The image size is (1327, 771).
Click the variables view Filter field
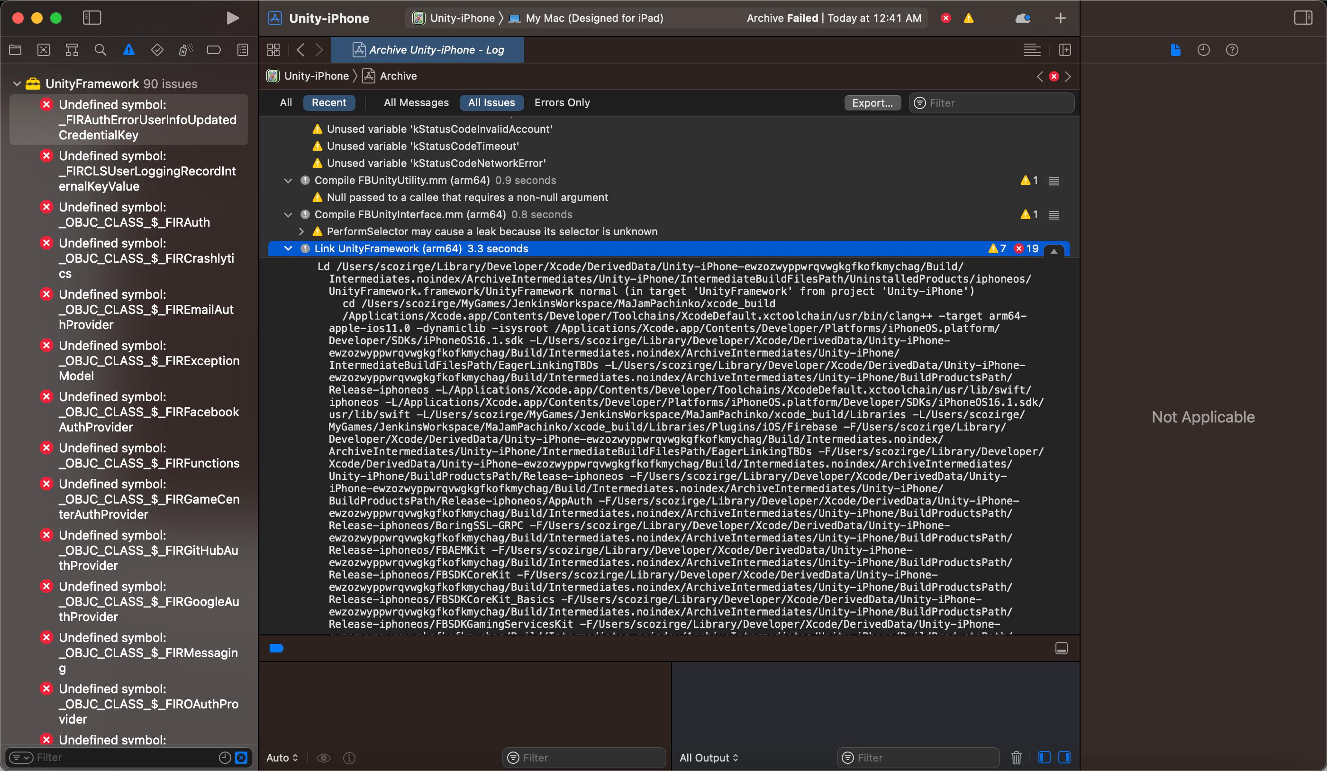click(584, 758)
